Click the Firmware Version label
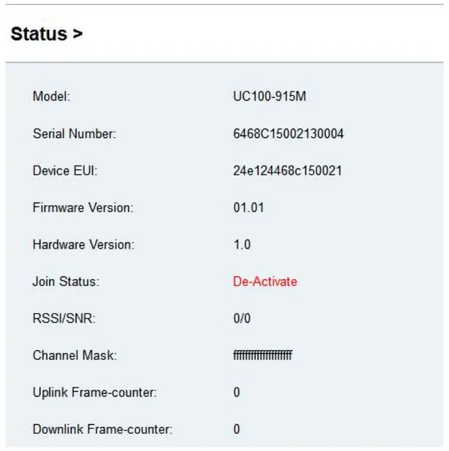Screen dimensions: 449x451 pos(82,208)
